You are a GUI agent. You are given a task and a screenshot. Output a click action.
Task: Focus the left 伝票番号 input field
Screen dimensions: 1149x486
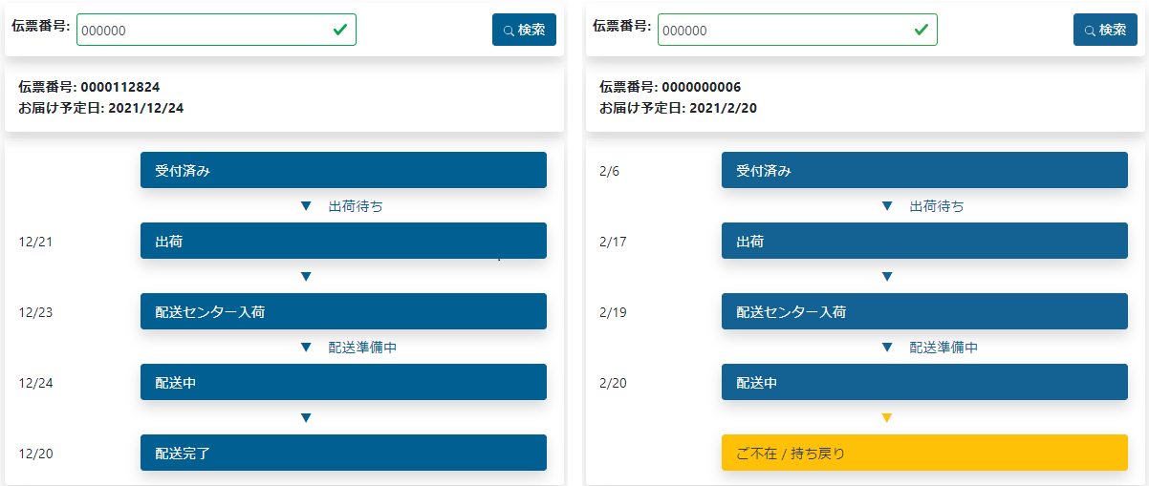[201, 30]
